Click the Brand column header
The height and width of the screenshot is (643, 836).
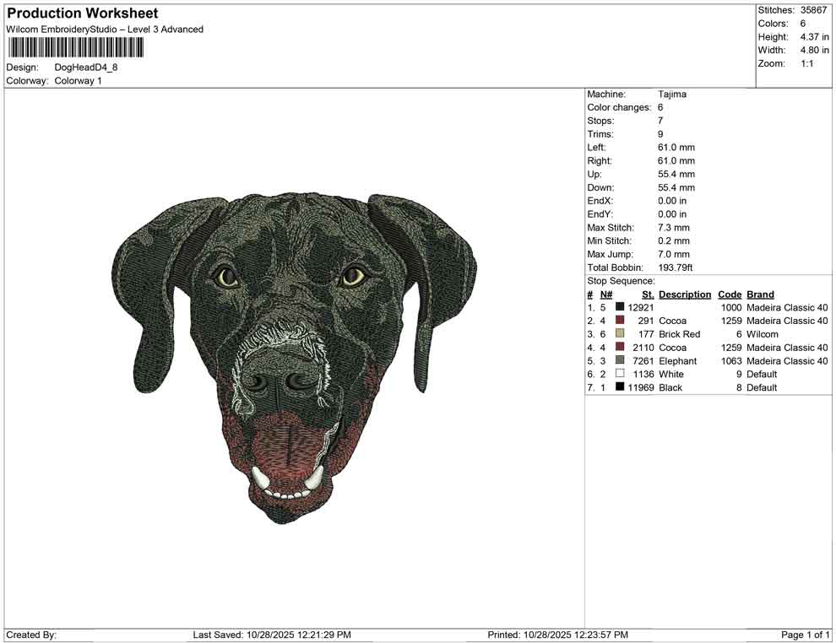pos(759,294)
